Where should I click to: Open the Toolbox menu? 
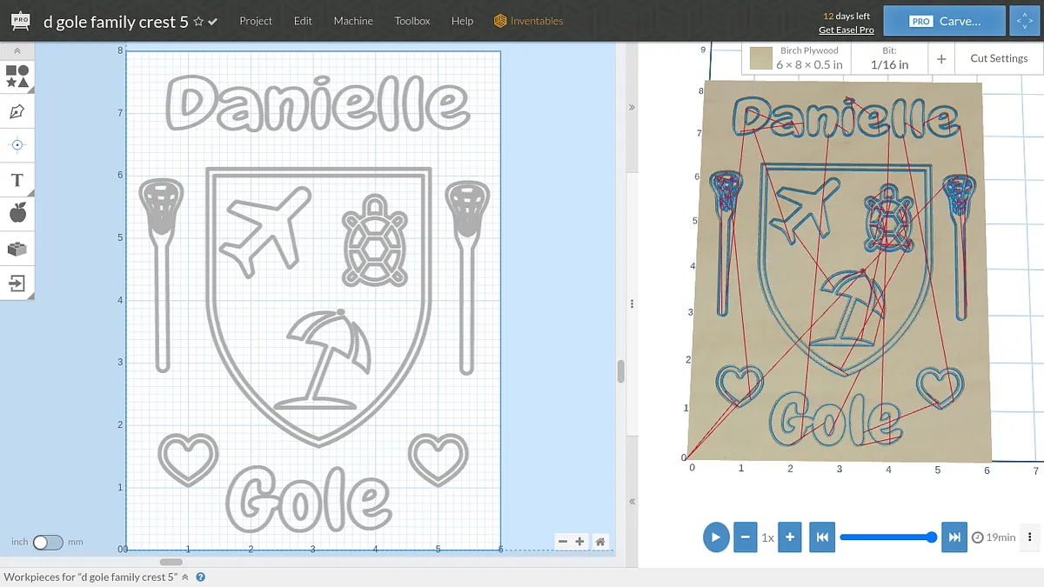pos(412,21)
